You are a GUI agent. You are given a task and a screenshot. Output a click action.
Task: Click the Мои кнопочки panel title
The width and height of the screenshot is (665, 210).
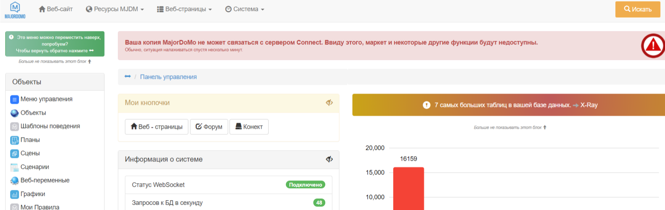[x=147, y=103]
